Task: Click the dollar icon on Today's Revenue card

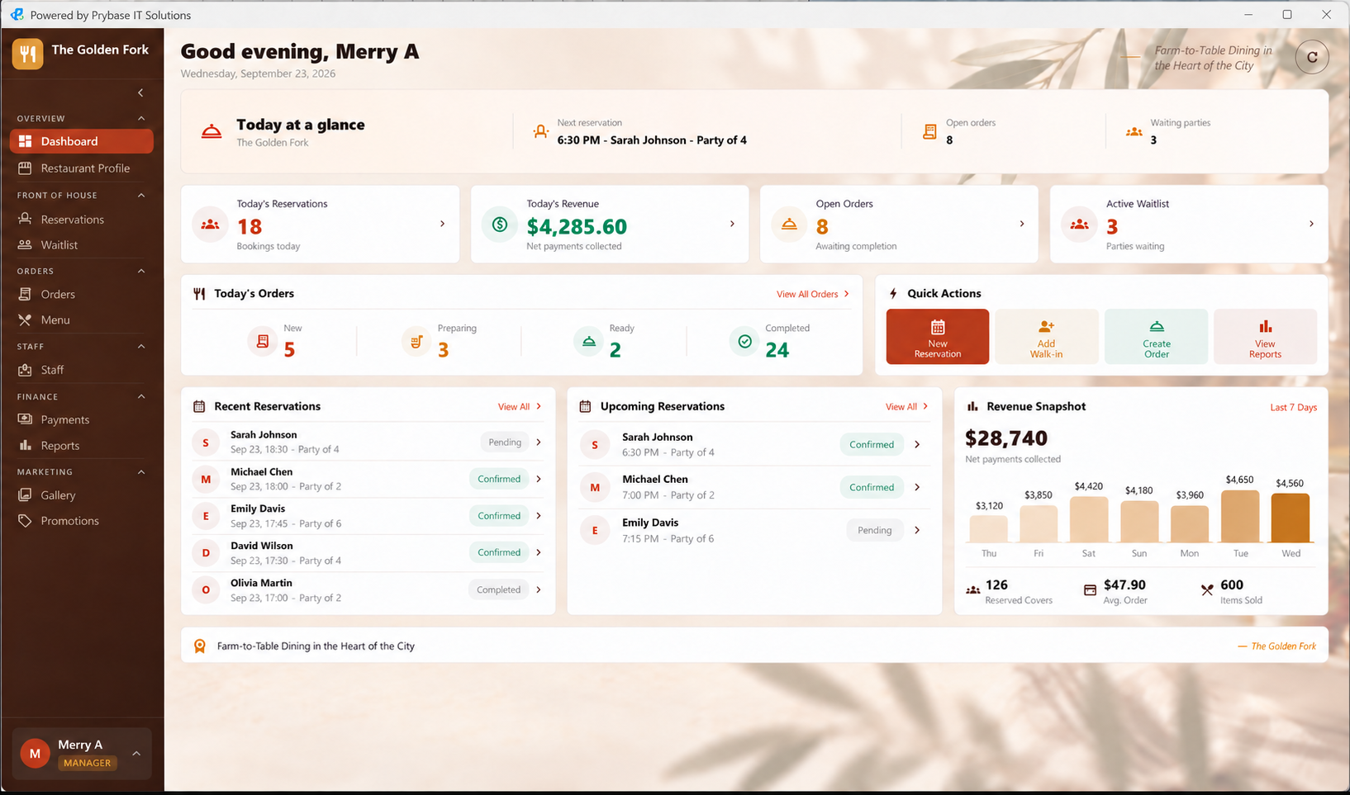Action: click(x=500, y=225)
